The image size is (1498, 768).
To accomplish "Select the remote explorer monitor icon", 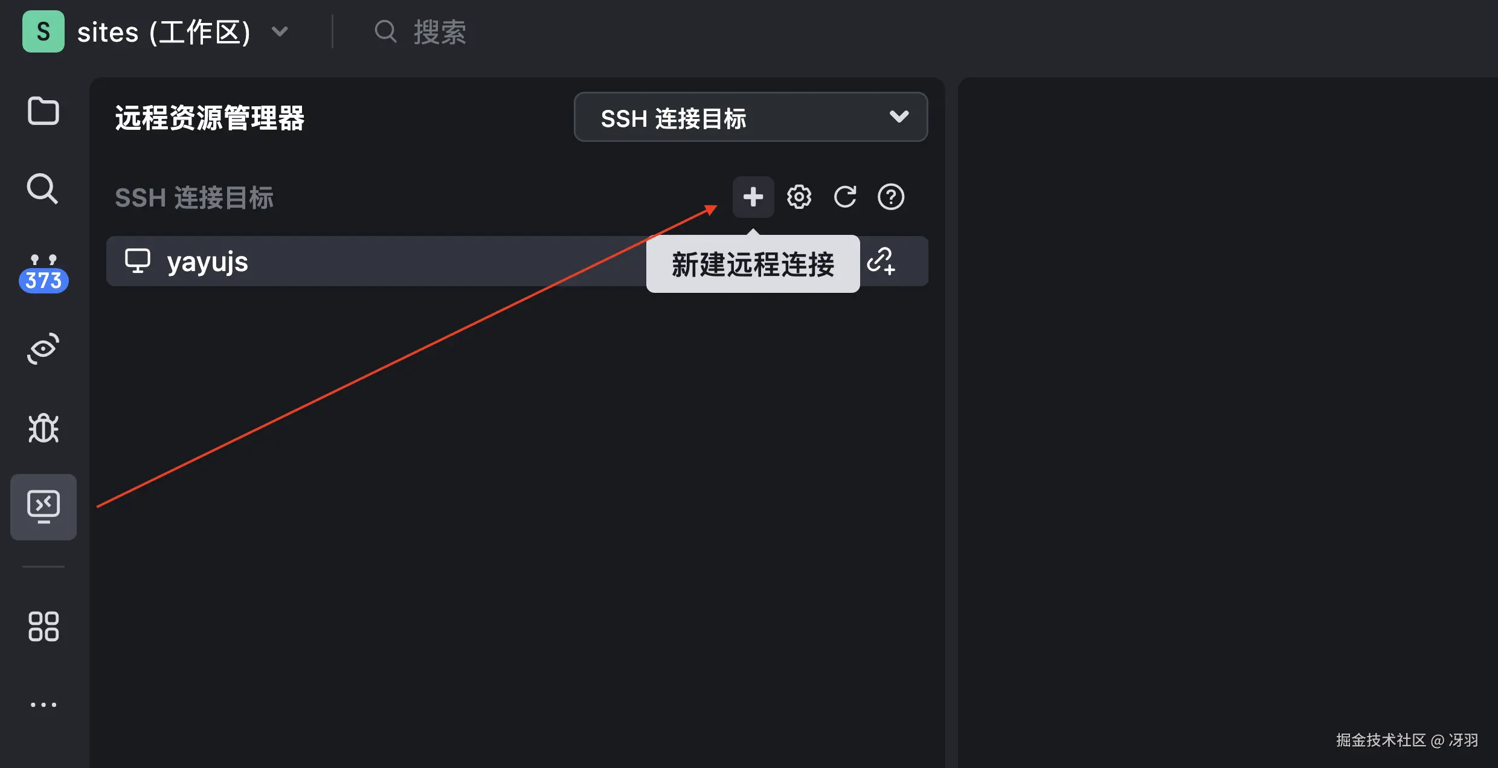I will click(43, 507).
